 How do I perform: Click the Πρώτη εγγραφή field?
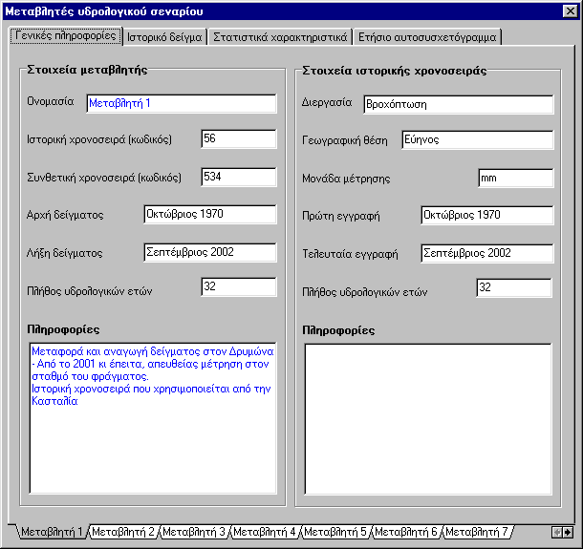487,215
